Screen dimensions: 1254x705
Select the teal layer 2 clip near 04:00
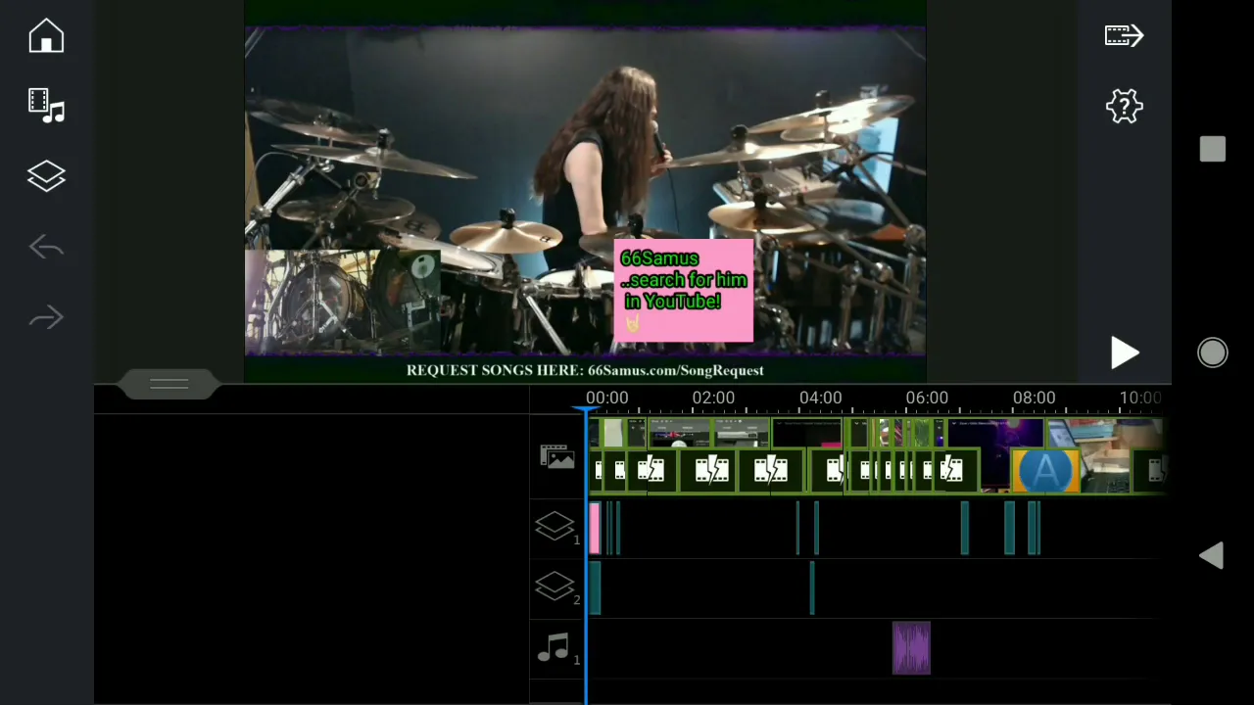coord(811,587)
